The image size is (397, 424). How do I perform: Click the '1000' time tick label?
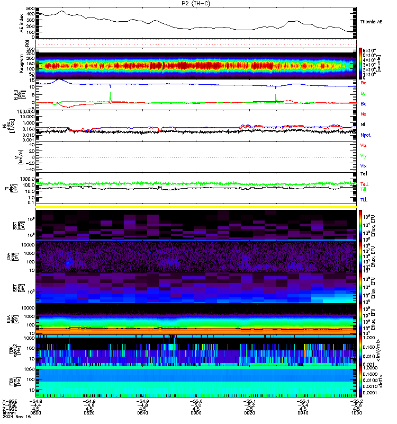356,413
